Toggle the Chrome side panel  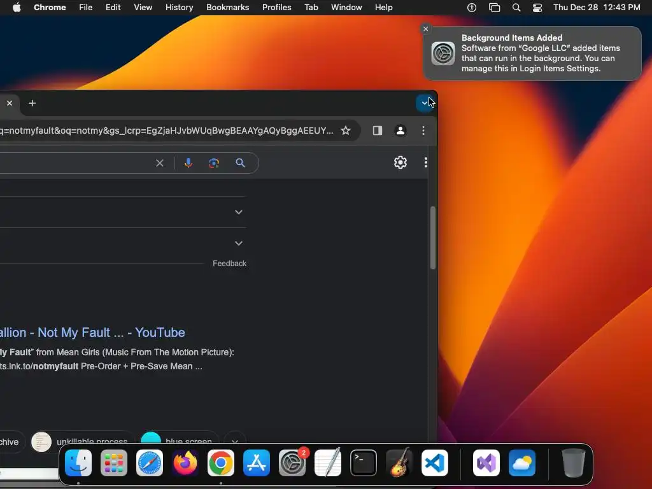coord(378,131)
